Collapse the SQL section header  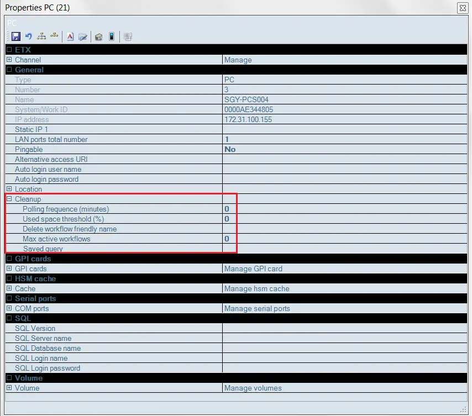(x=9, y=318)
